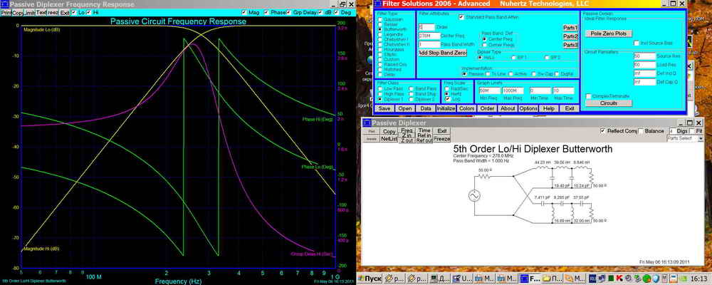Click Save in Filter Solutions bottom bar

[x=384, y=108]
